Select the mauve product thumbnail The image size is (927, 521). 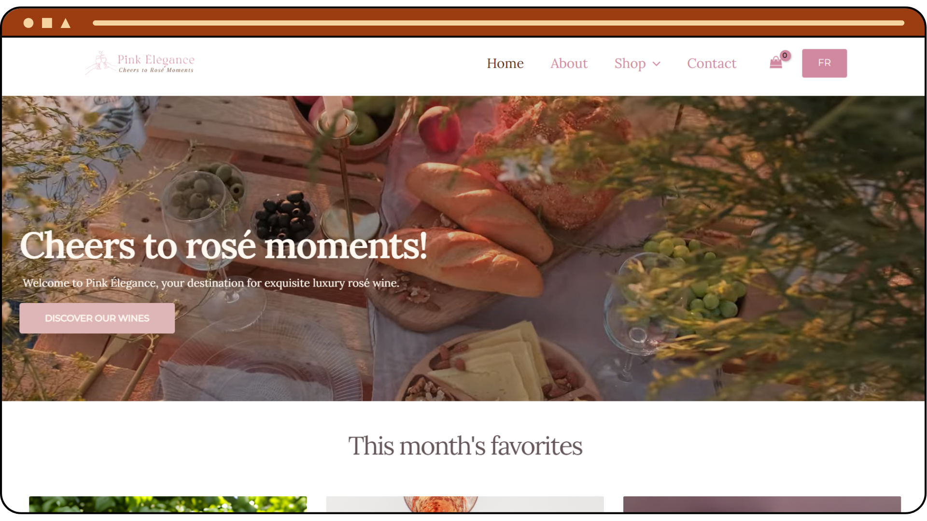[x=762, y=504]
